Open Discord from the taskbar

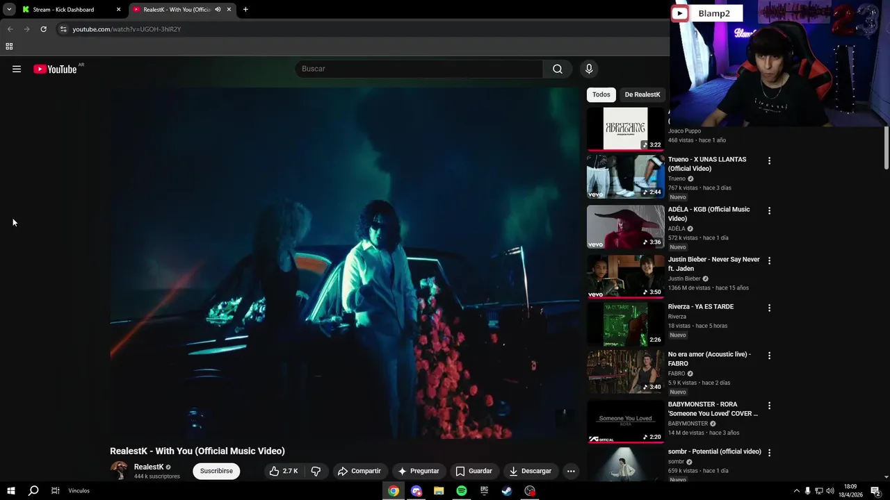[x=416, y=491]
